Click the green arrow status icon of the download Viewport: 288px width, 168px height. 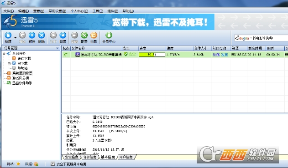click(66, 54)
